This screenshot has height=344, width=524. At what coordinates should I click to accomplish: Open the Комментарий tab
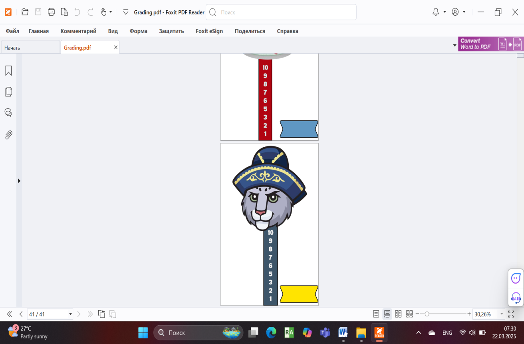tap(78, 31)
